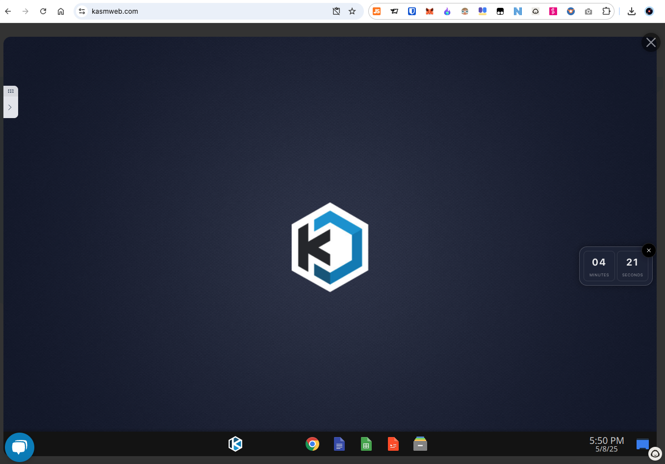
Task: Open the file manager drawer icon
Action: pyautogui.click(x=420, y=444)
